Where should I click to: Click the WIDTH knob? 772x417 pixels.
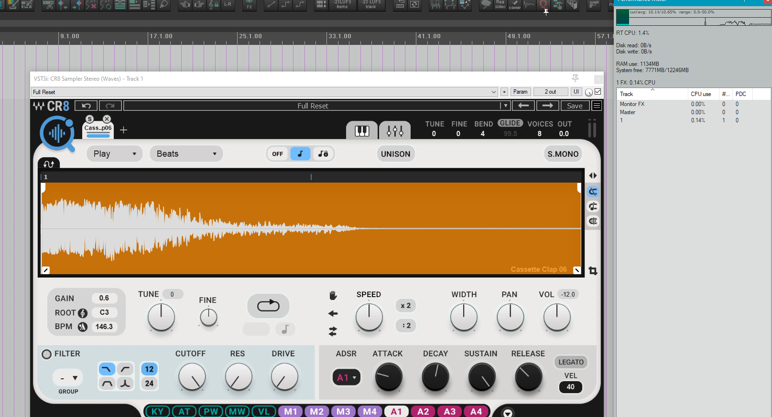tap(464, 317)
